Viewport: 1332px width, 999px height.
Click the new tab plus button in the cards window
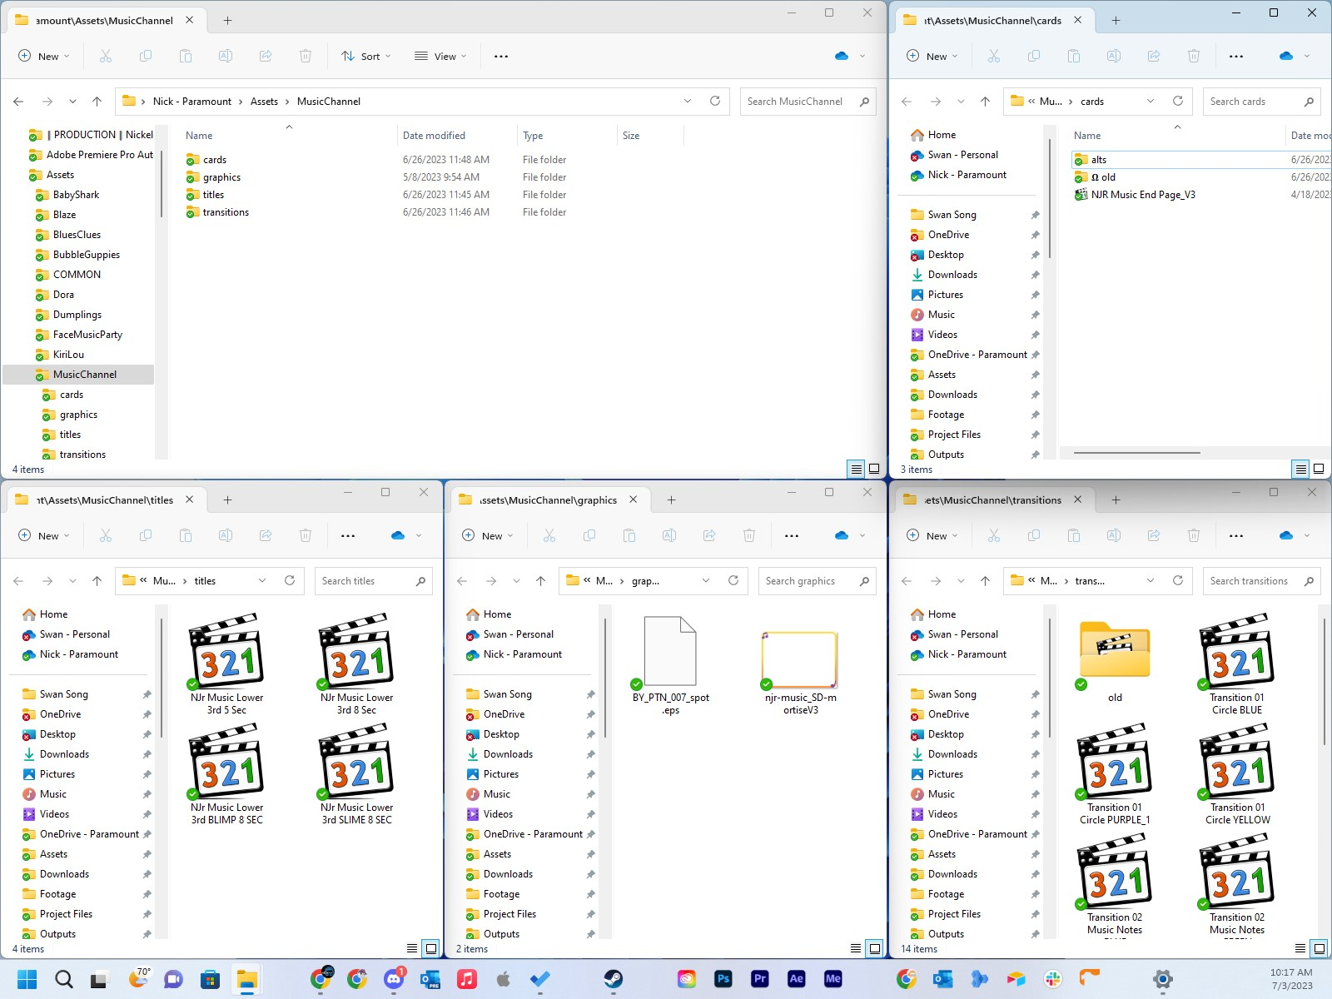[1116, 20]
